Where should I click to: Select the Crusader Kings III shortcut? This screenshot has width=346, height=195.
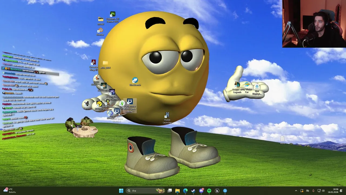coord(94,66)
